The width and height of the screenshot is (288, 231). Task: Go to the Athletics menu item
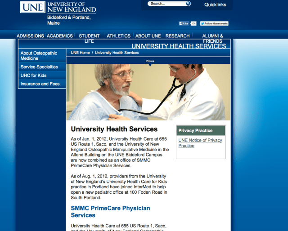(118, 36)
